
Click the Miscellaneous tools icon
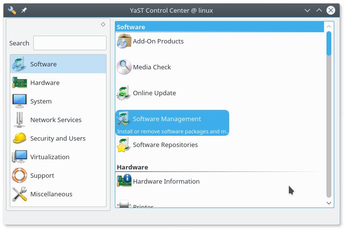(x=20, y=194)
